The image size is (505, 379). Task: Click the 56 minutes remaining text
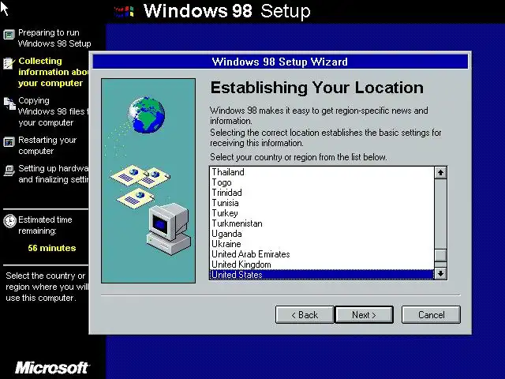pos(52,248)
